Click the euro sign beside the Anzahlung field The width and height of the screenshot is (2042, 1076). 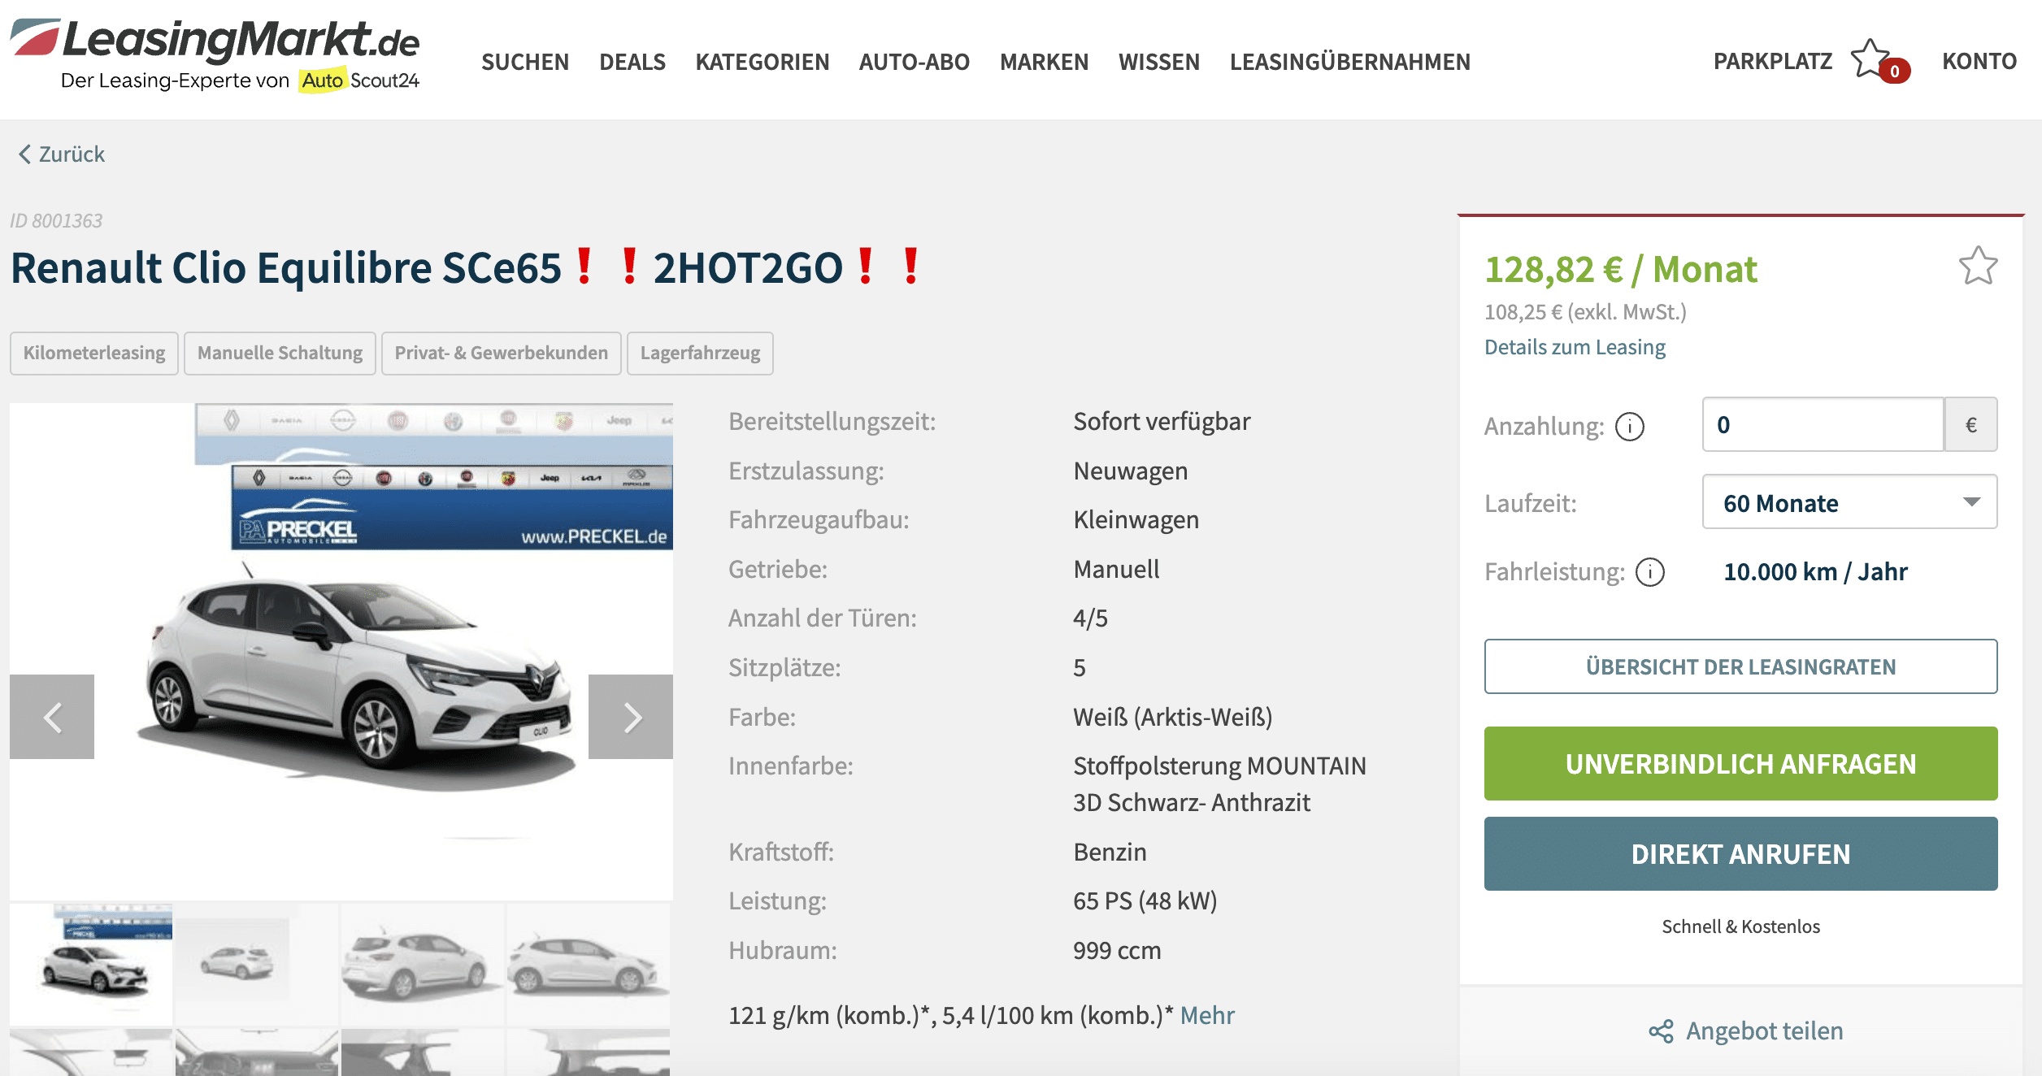pos(1971,424)
